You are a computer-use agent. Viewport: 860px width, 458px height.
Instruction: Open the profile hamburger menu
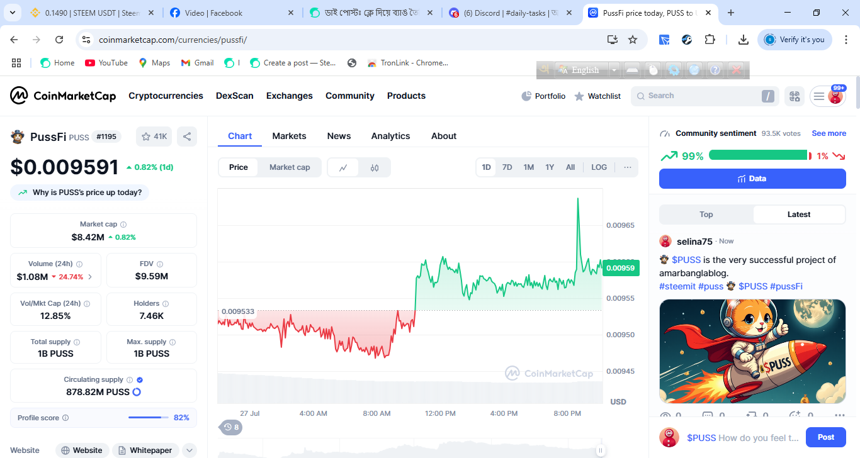(x=818, y=96)
